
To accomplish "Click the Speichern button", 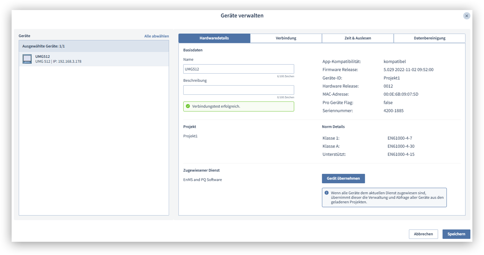I will click(x=456, y=234).
